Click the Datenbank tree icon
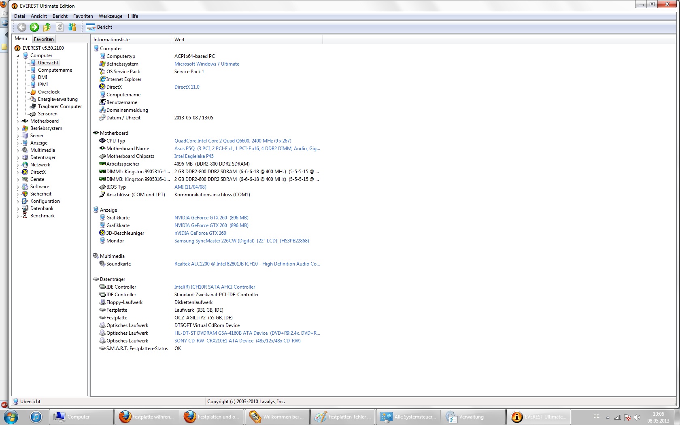Screen dimensions: 680x425 [x=25, y=208]
